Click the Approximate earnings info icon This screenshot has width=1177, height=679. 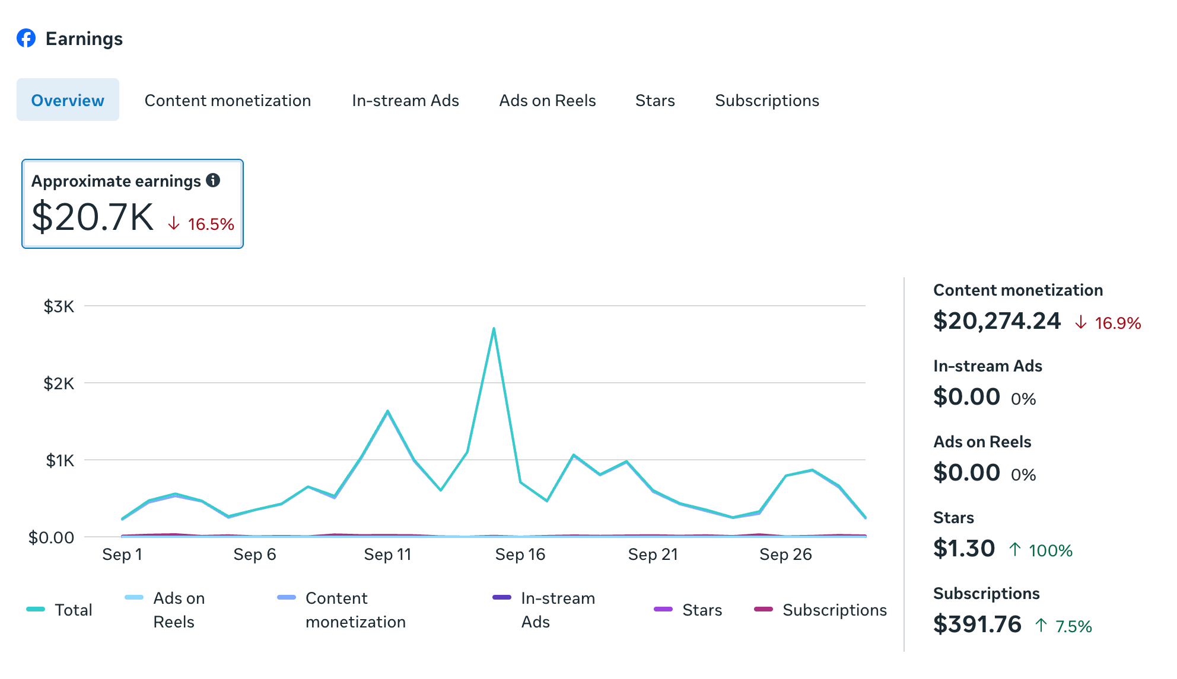tap(213, 180)
